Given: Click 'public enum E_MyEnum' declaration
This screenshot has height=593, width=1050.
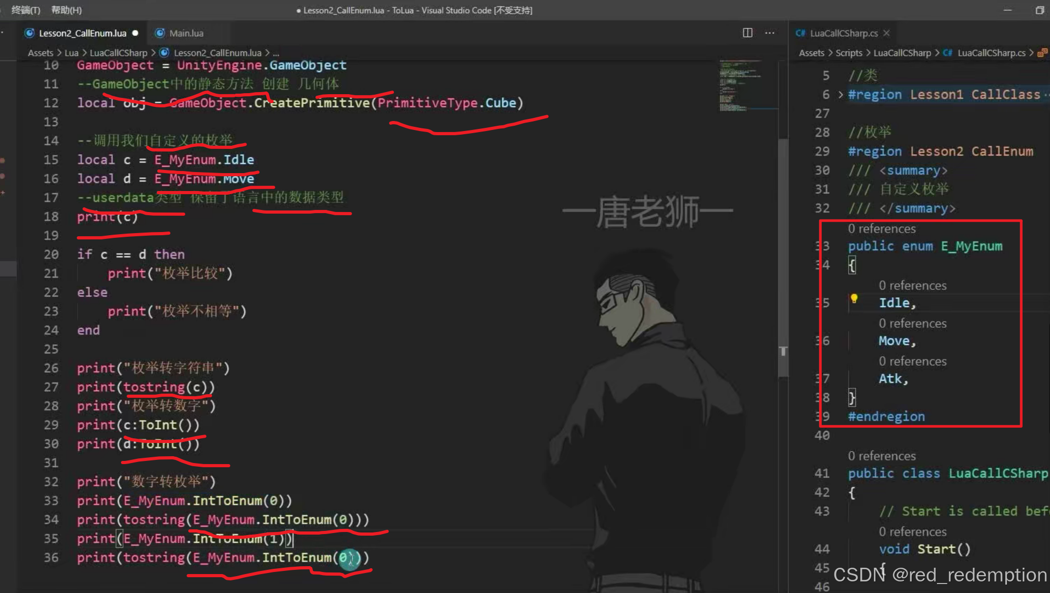Looking at the screenshot, I should tap(925, 246).
